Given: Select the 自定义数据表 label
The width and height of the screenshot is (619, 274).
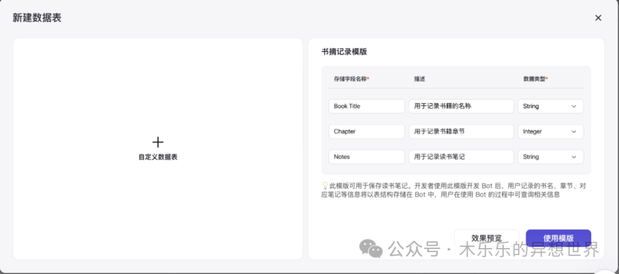Looking at the screenshot, I should point(158,156).
